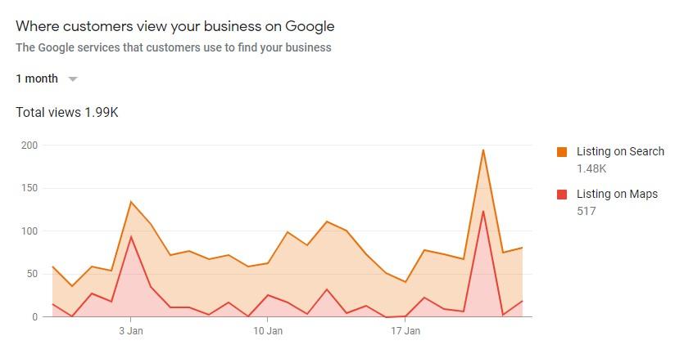Click the red Listing on Maps swatch

coord(562,195)
